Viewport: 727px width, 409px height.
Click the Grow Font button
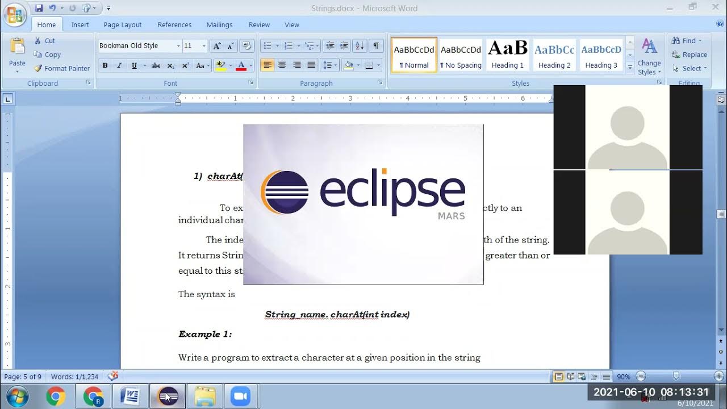click(216, 46)
